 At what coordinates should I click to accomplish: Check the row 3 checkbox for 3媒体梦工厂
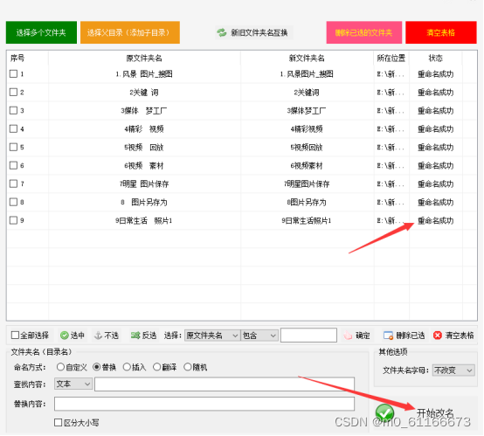[13, 111]
